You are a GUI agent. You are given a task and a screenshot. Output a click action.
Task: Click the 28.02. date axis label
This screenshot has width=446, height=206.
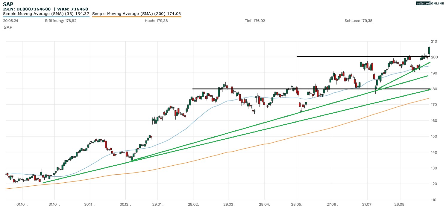click(193, 204)
